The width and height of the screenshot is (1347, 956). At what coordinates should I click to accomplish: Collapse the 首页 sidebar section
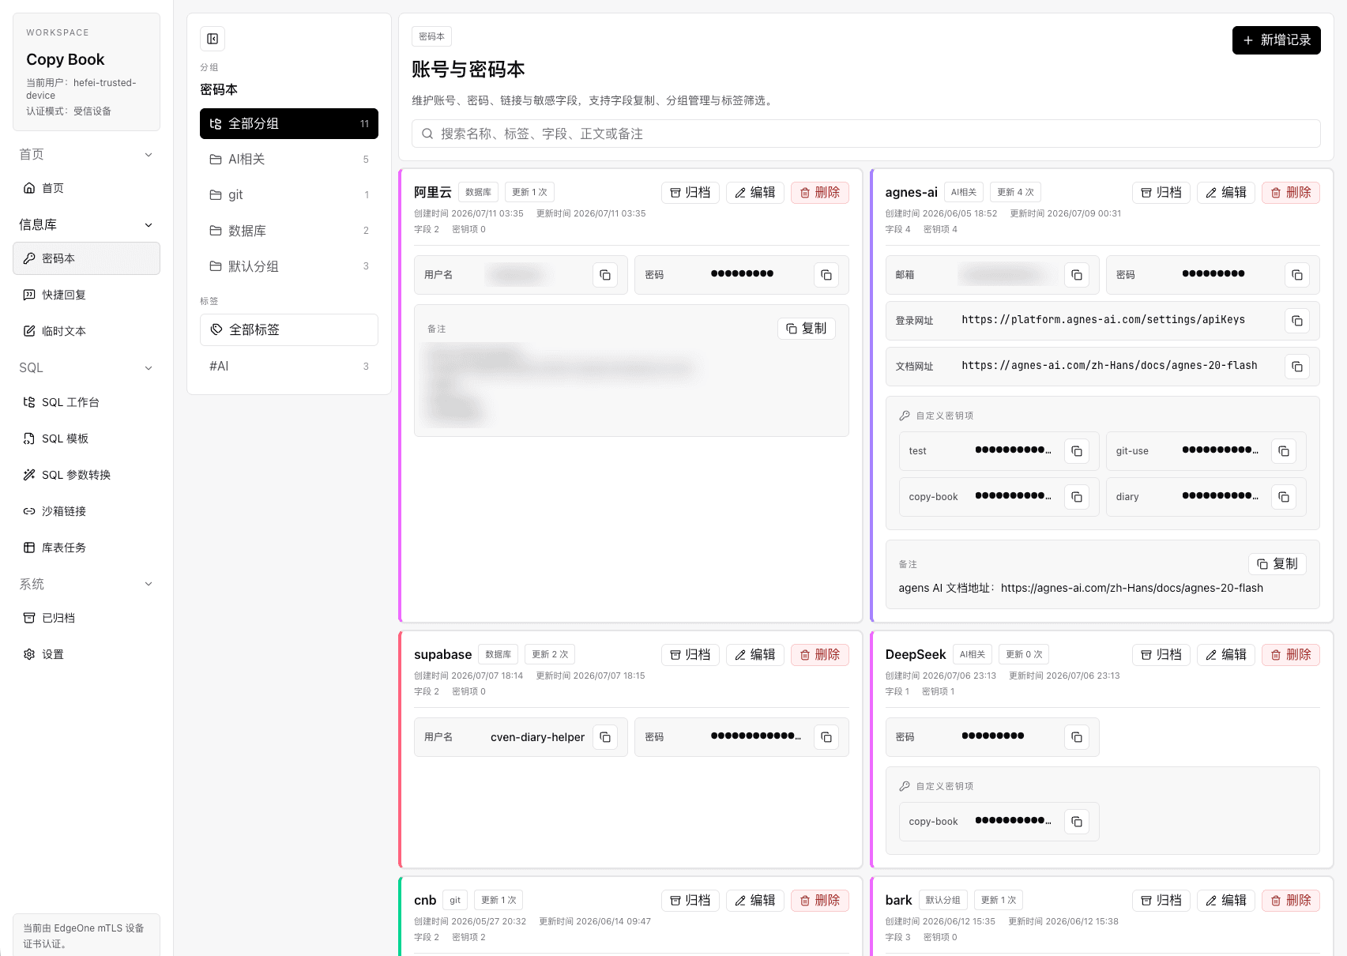tap(86, 155)
